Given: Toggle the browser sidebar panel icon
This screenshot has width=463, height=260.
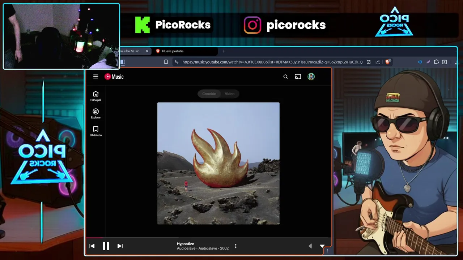Looking at the screenshot, I should (123, 62).
